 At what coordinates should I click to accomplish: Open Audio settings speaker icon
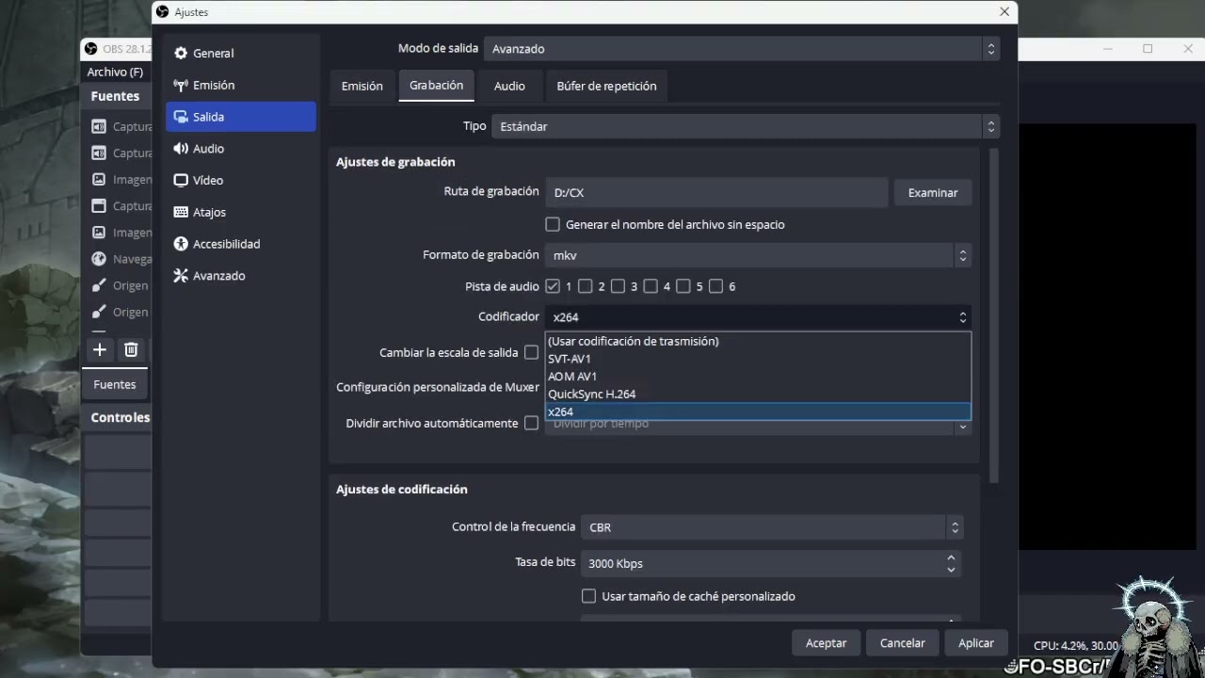click(x=181, y=149)
